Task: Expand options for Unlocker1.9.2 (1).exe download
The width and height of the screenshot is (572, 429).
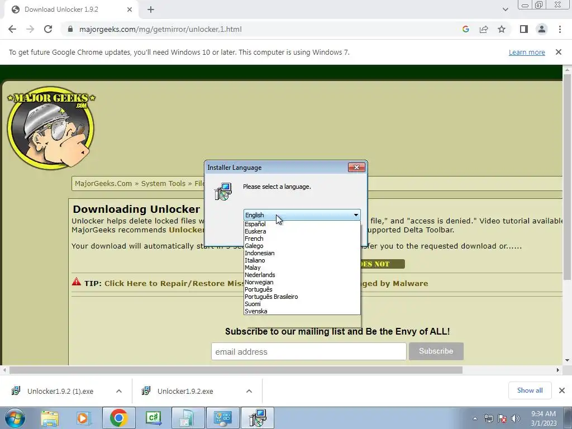Action: point(119,391)
